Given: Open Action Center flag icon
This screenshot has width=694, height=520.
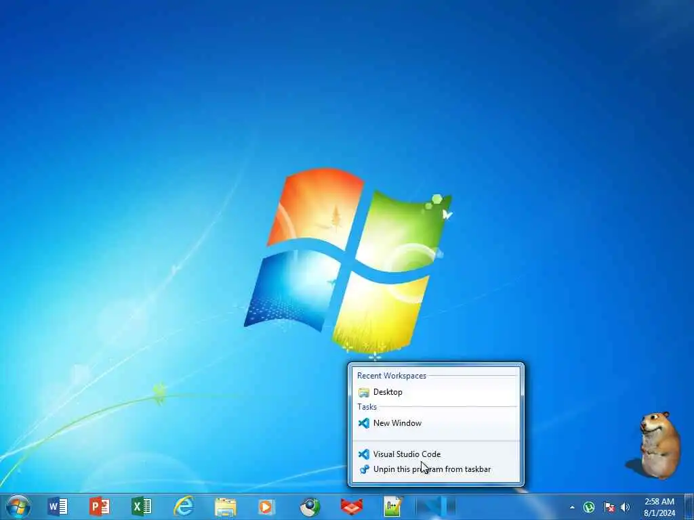Looking at the screenshot, I should coord(609,508).
